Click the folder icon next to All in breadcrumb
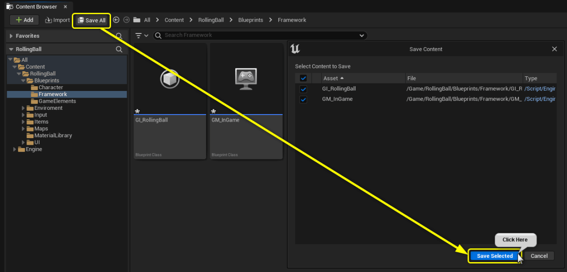 click(x=137, y=20)
